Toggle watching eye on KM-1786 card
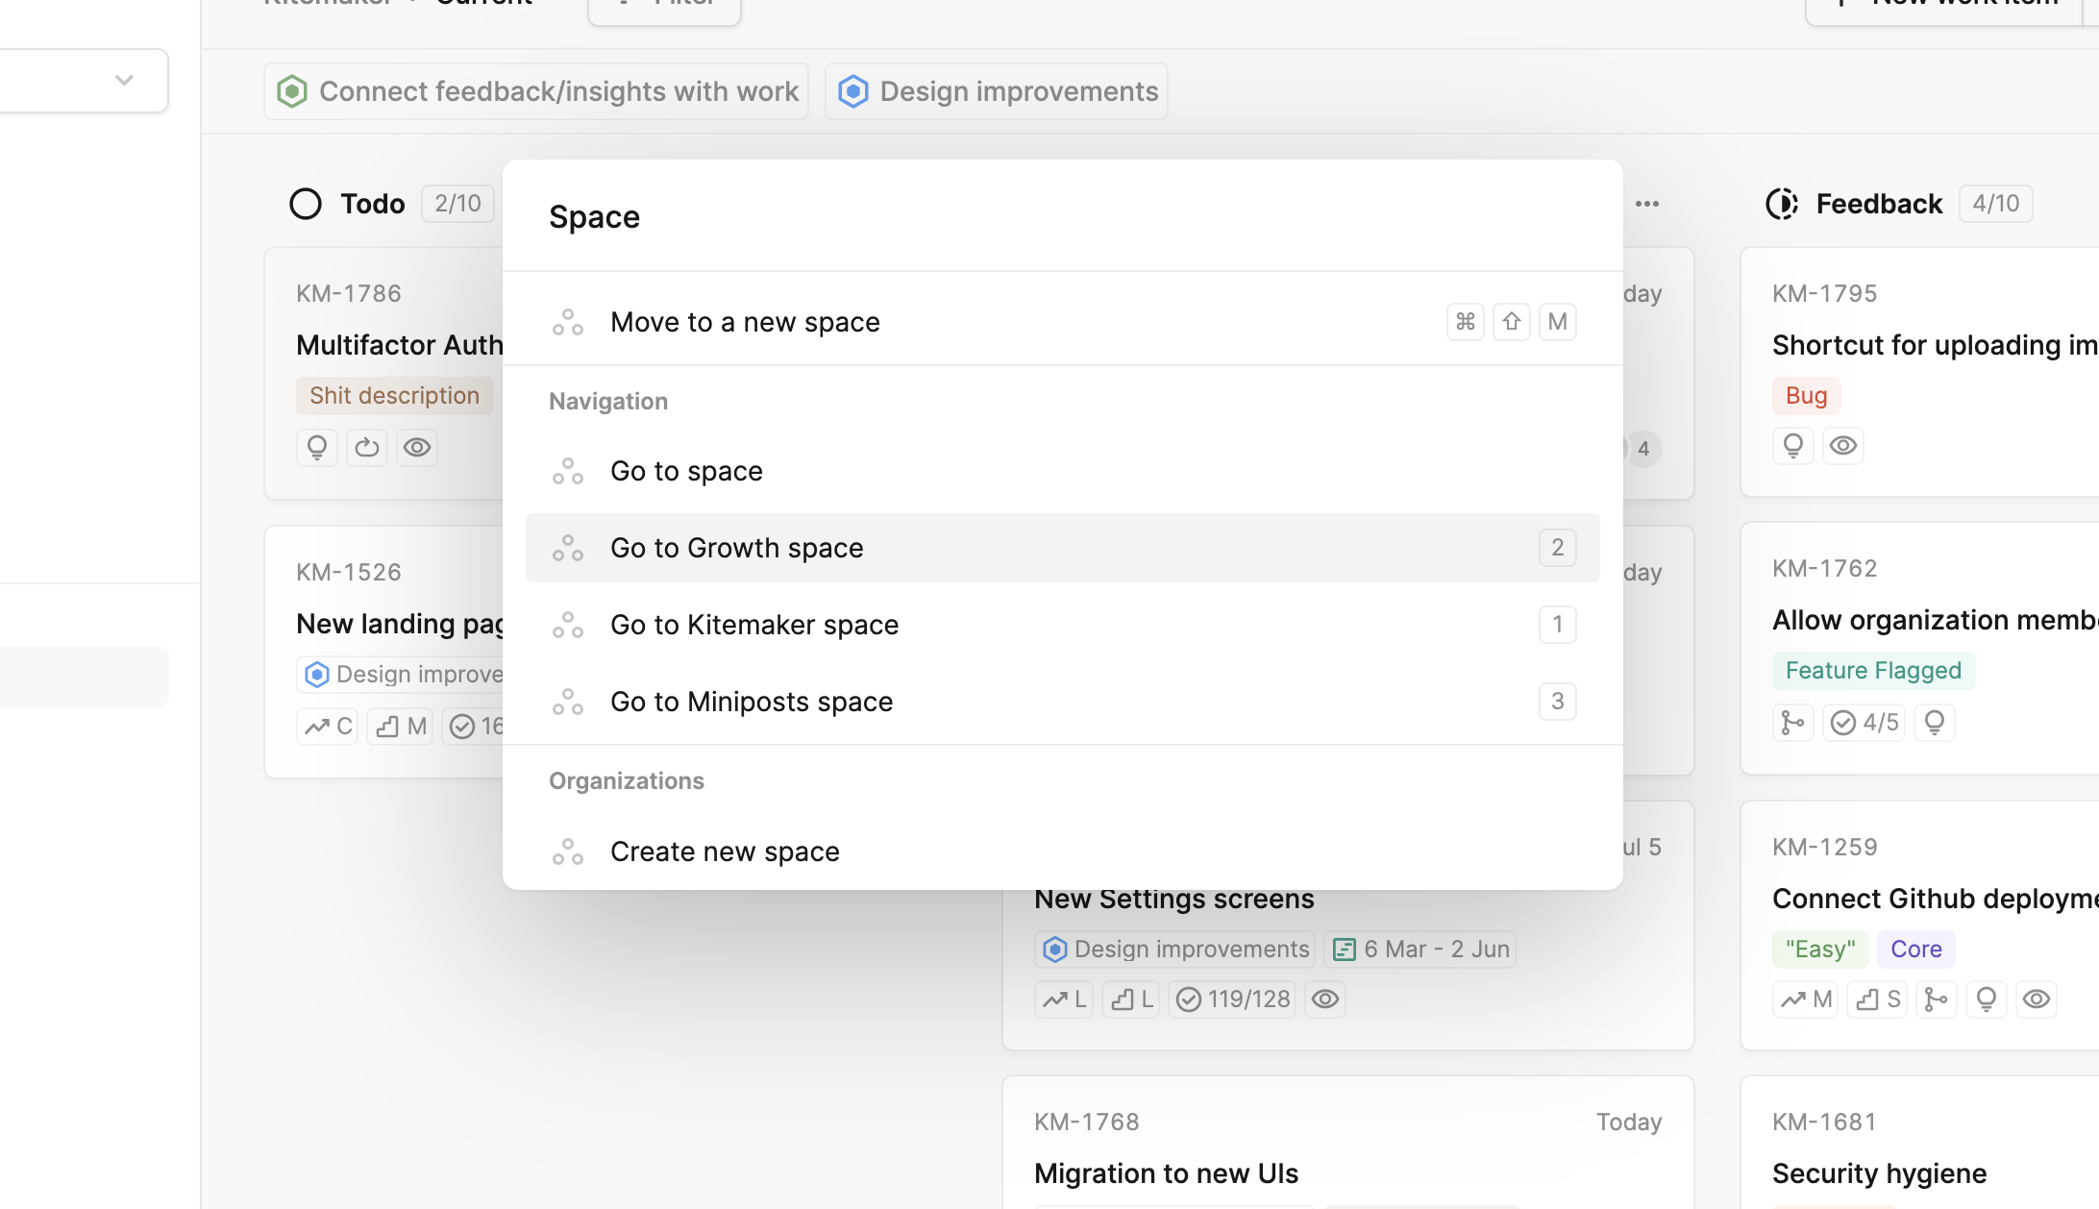Screen dimensions: 2099x1209 [x=417, y=448]
